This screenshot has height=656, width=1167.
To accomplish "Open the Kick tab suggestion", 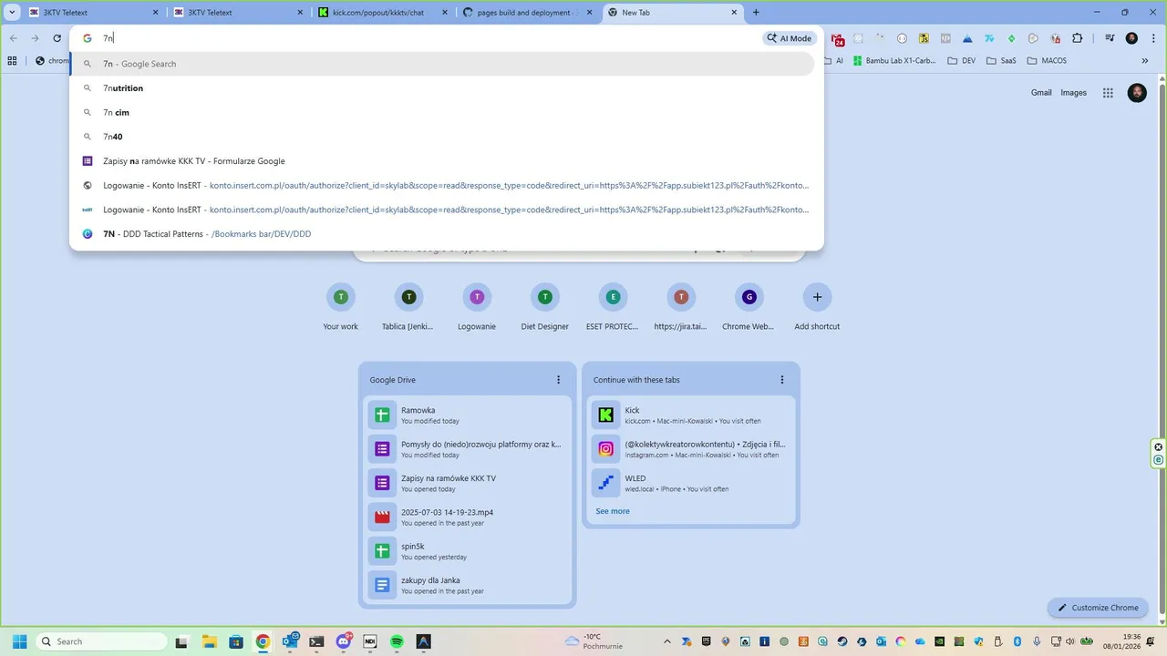I will pyautogui.click(x=692, y=415).
